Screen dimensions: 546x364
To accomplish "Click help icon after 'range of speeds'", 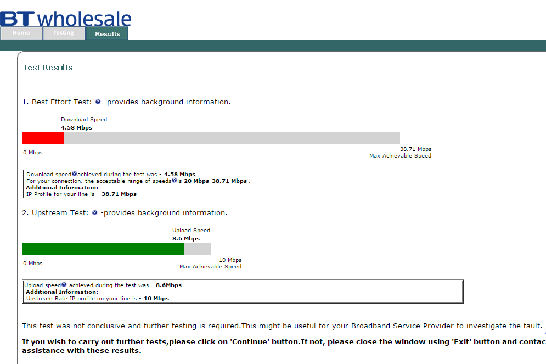I will tap(174, 180).
